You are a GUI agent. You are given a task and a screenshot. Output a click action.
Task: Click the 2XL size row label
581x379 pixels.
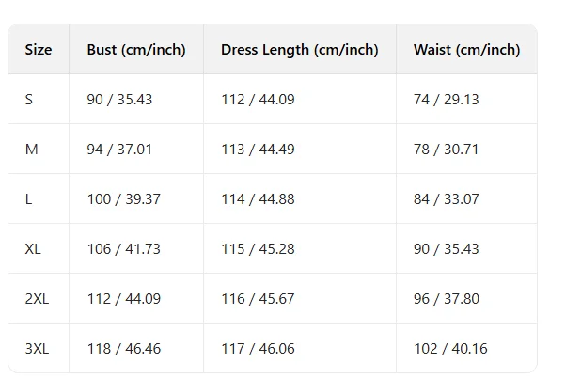pyautogui.click(x=37, y=298)
